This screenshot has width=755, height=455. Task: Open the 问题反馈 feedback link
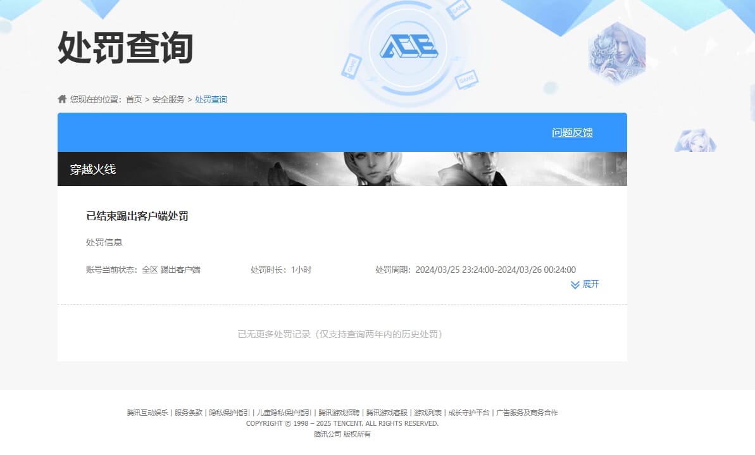[572, 132]
